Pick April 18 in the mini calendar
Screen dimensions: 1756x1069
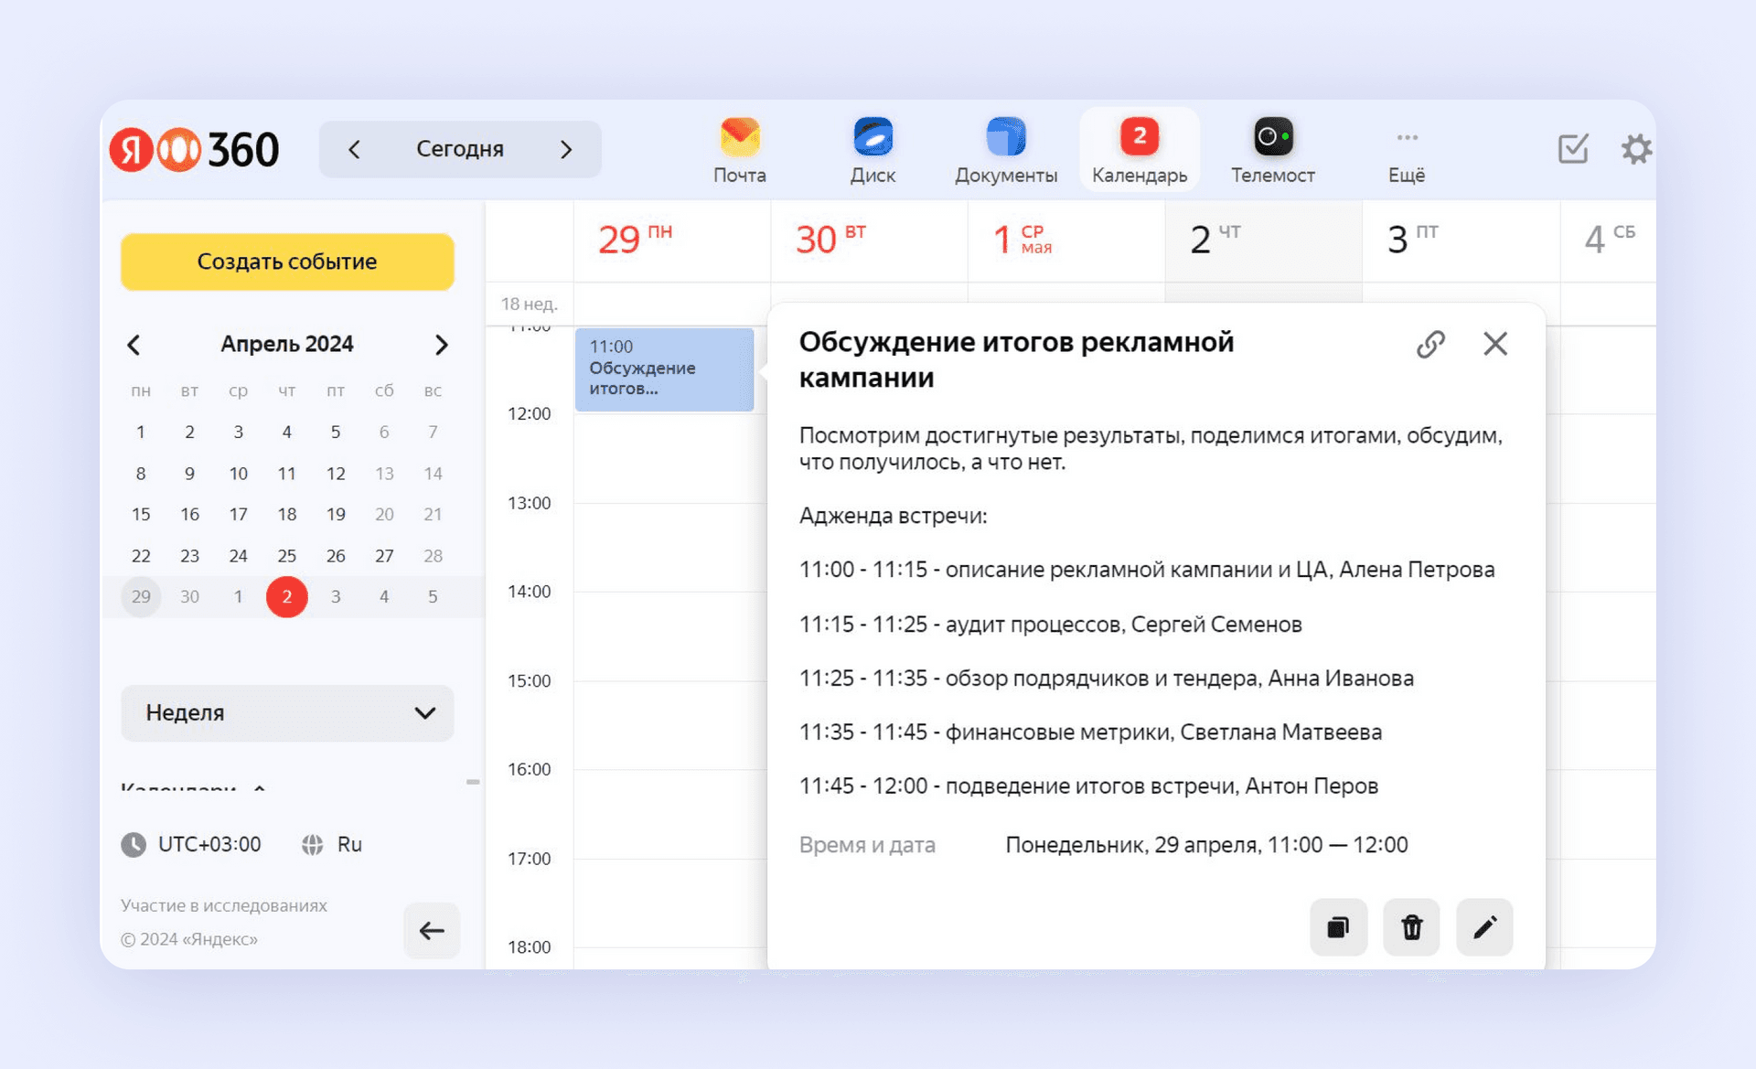coord(287,514)
